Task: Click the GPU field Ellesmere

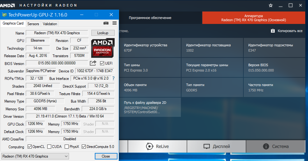Action: point(38,40)
